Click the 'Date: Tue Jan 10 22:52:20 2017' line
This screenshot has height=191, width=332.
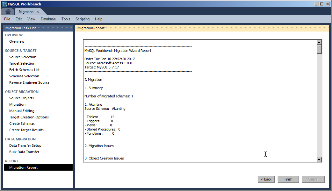110,59
